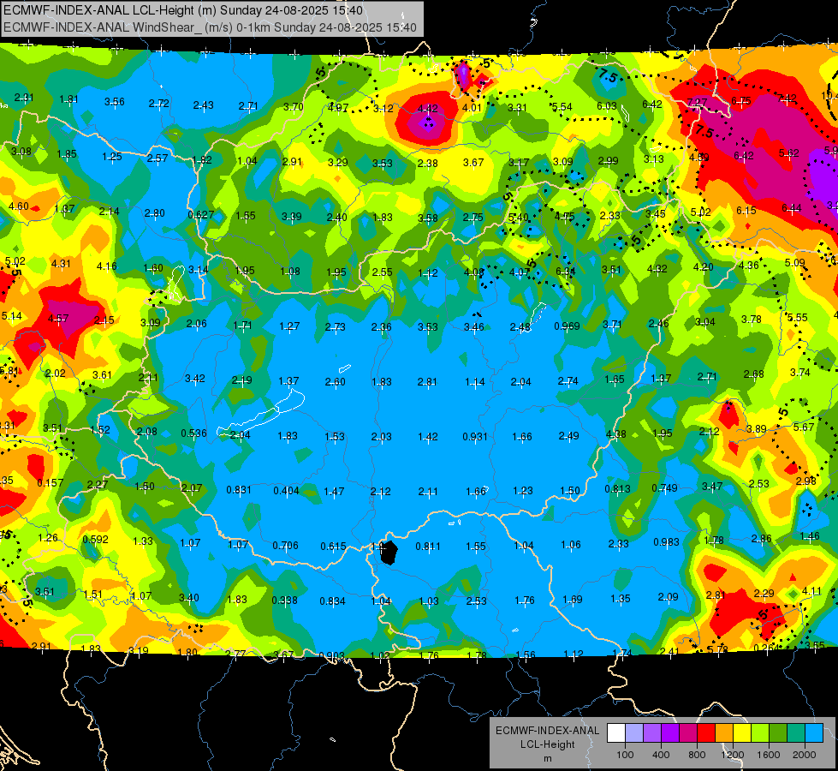
Task: Click the wind shear value 0.627
Action: 201,214
